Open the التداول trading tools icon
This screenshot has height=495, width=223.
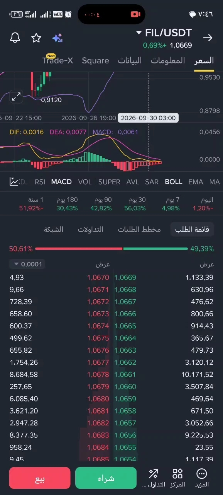pos(154,478)
